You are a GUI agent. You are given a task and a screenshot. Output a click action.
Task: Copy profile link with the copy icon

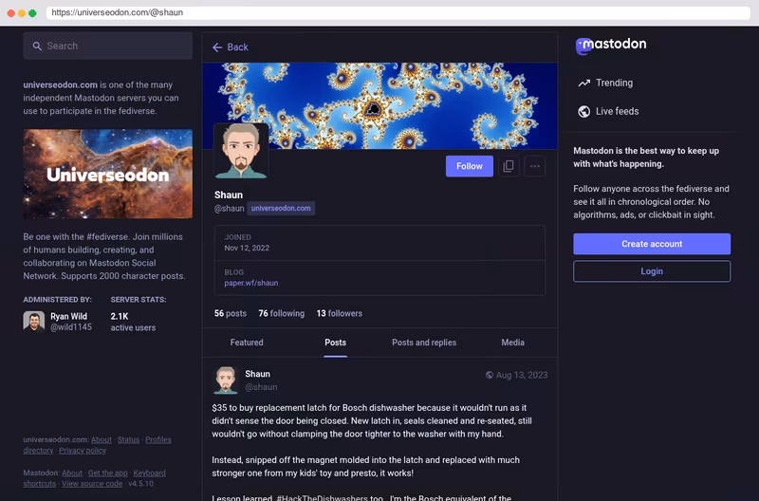509,166
